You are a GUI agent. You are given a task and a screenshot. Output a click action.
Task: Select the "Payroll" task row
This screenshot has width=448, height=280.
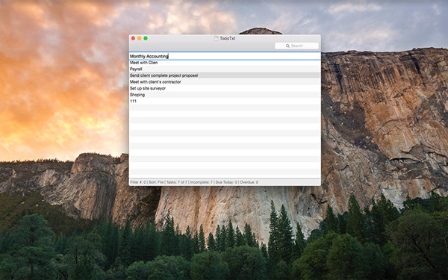click(x=225, y=69)
